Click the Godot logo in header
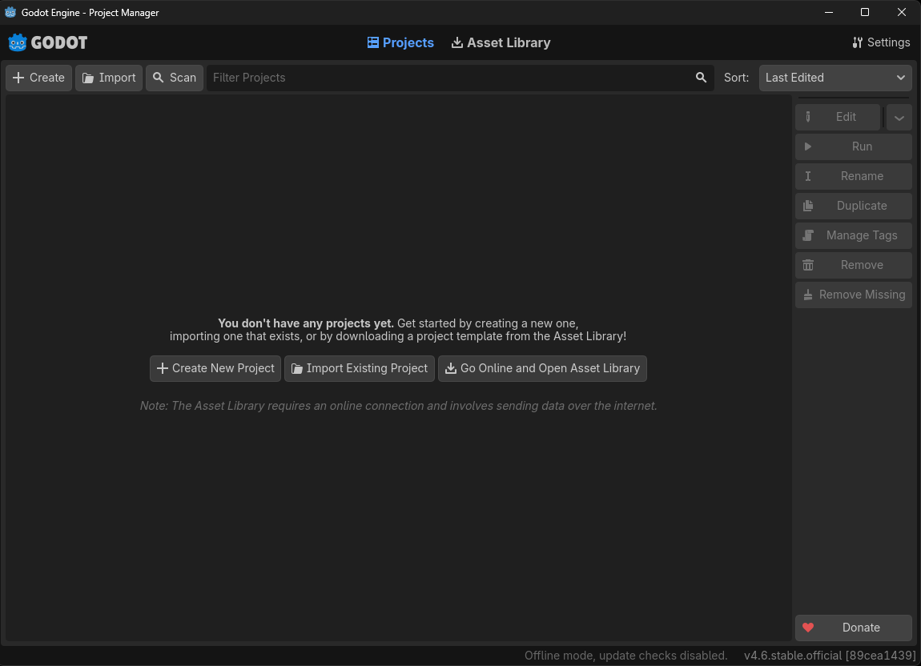This screenshot has width=921, height=666. click(x=47, y=42)
